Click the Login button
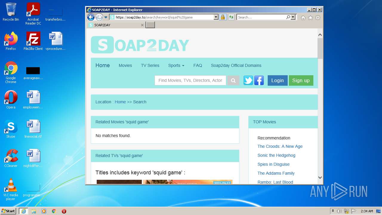382x215 pixels. 278,80
